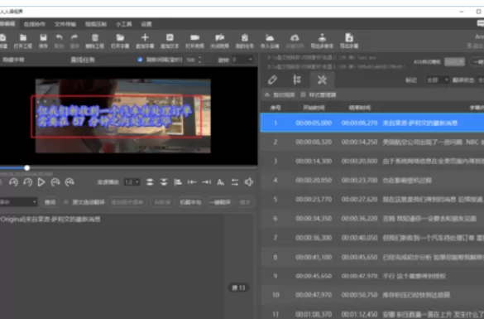Select the timeline adjust tab icon
The width and height of the screenshot is (484, 319).
click(297, 80)
